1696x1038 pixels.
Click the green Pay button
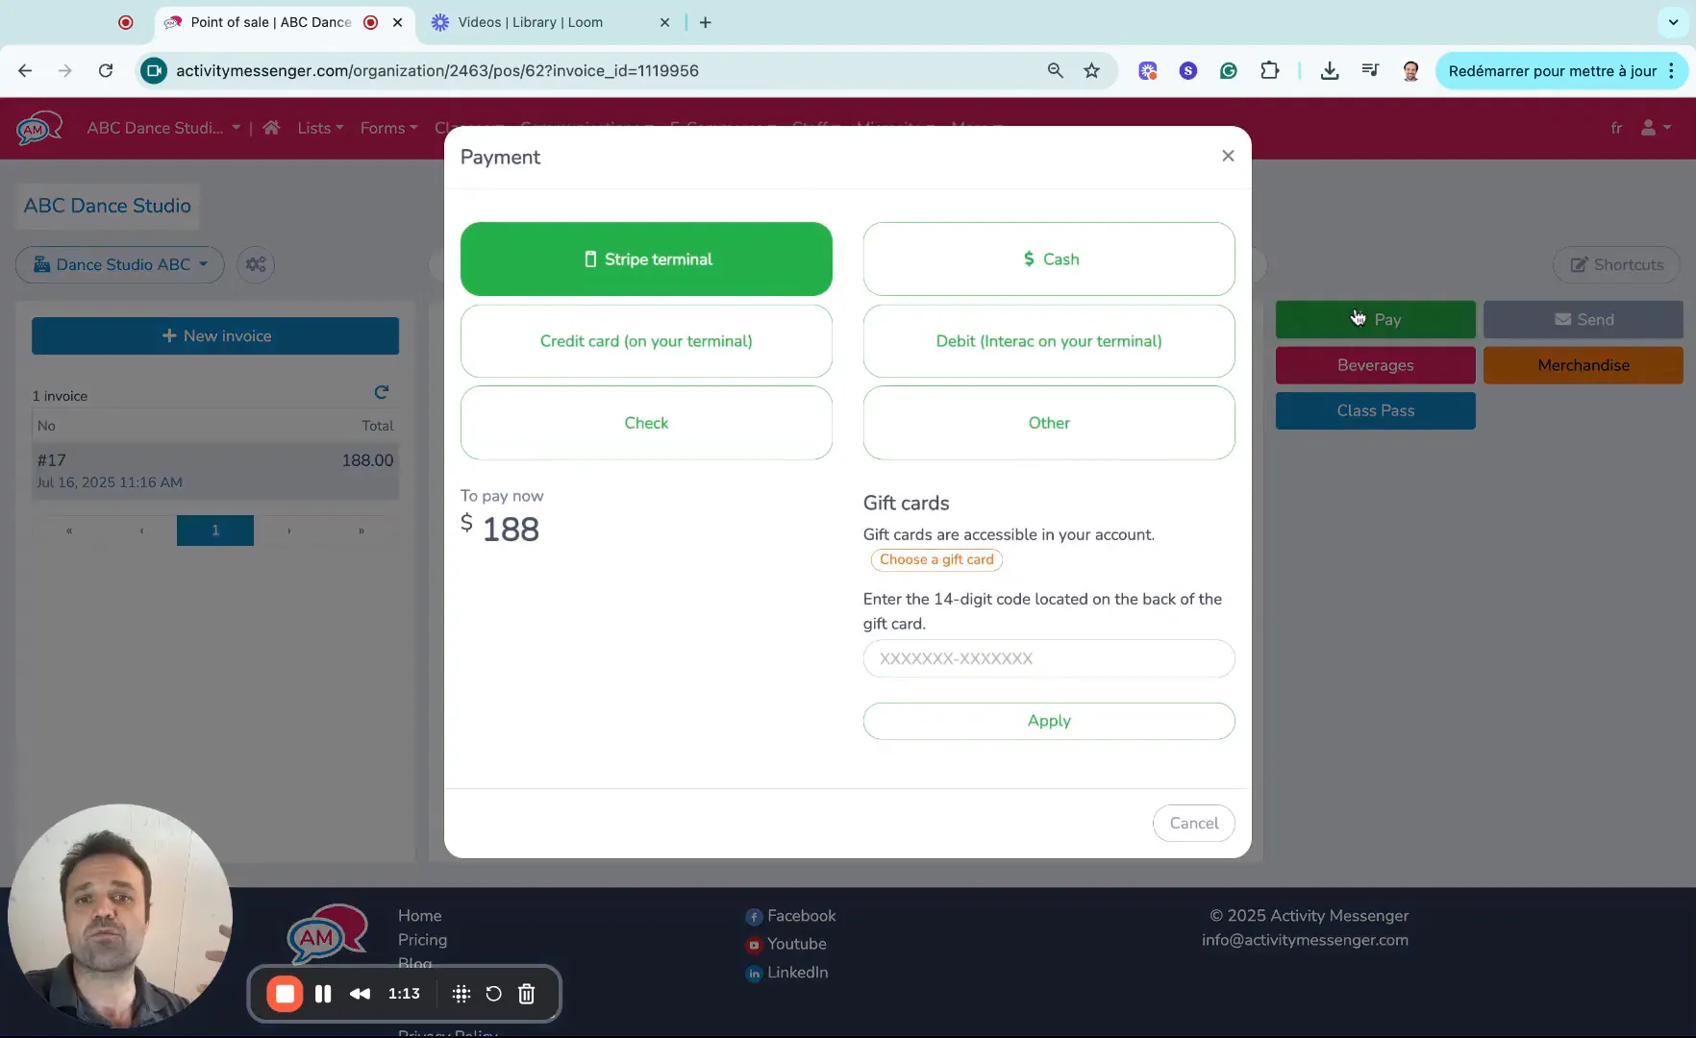(1375, 319)
